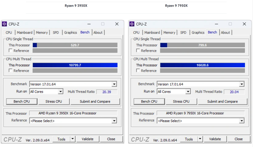This screenshot has width=253, height=147.
Task: Enable Single Thread Reference checkbox in left window
Action: pyautogui.click(x=10, y=51)
